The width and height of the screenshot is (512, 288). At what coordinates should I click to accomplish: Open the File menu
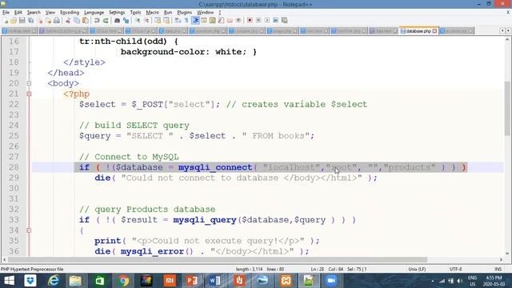(x=6, y=13)
